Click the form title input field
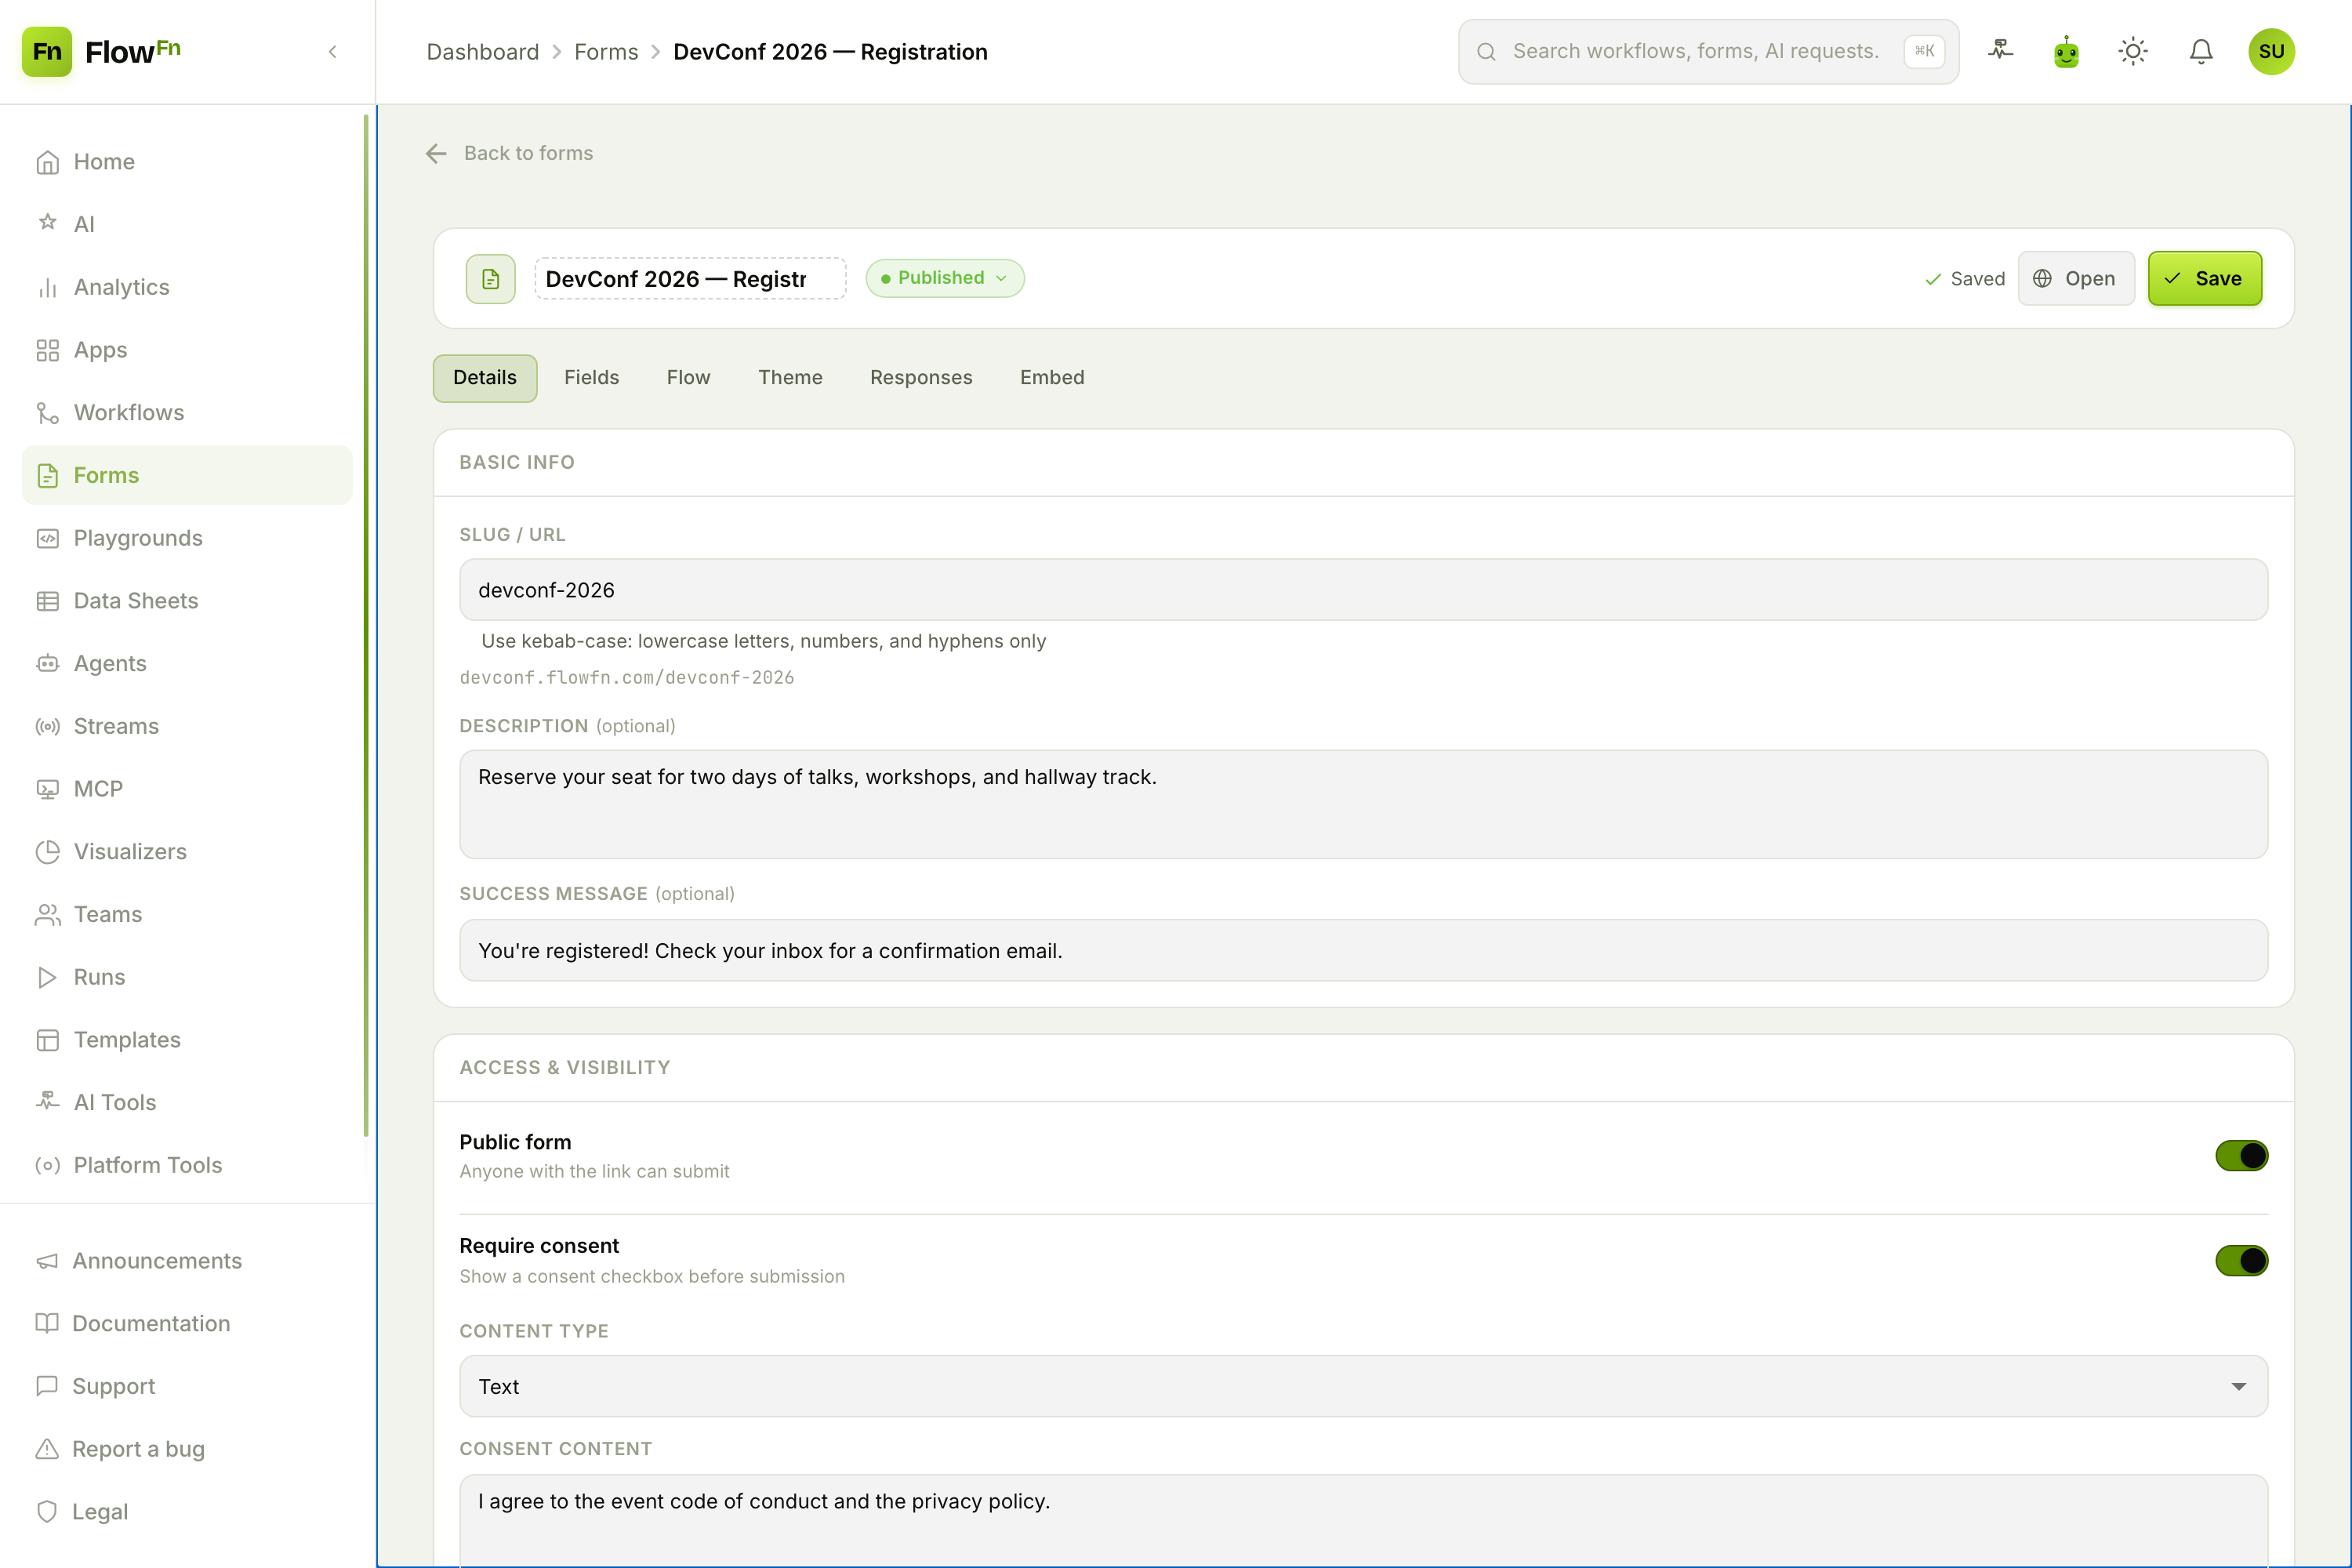This screenshot has width=2352, height=1568. [x=690, y=279]
